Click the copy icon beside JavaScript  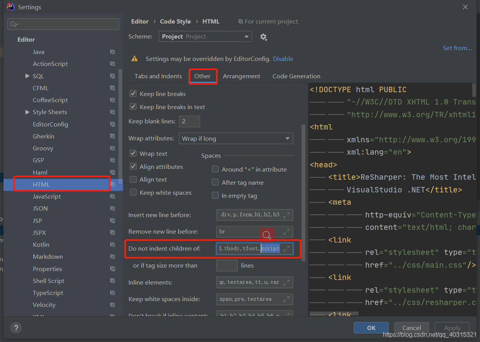pyautogui.click(x=113, y=196)
